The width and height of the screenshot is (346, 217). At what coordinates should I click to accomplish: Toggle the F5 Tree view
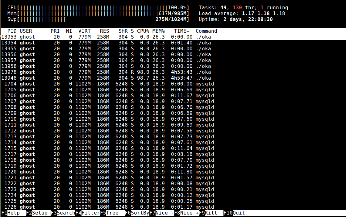coord(112,213)
